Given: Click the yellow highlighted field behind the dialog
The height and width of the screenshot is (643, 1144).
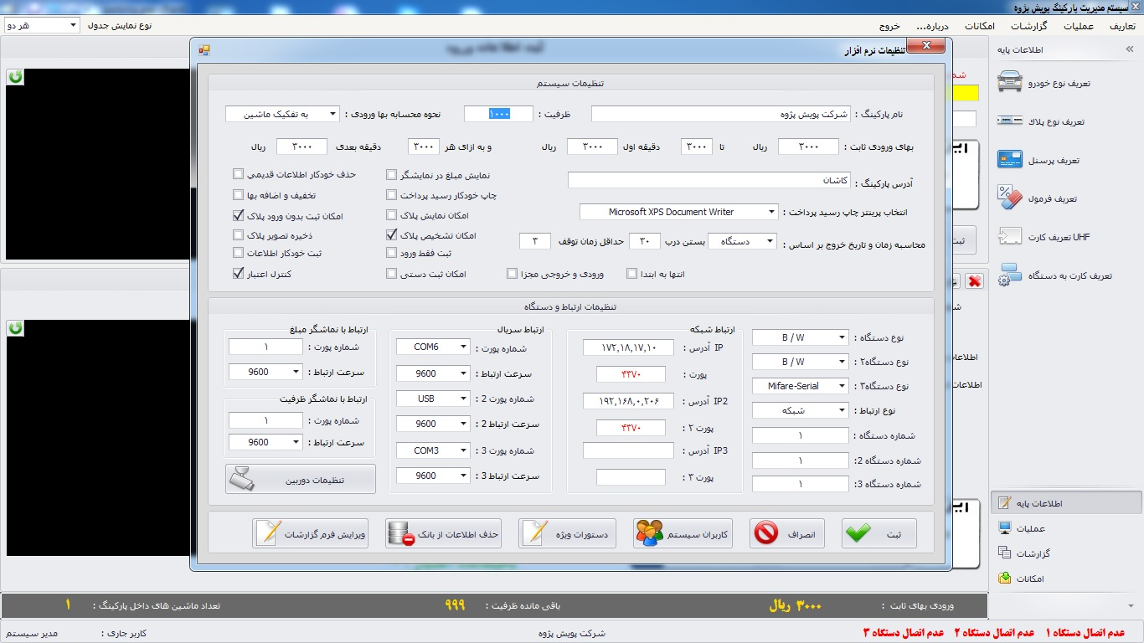Looking at the screenshot, I should pos(965,93).
